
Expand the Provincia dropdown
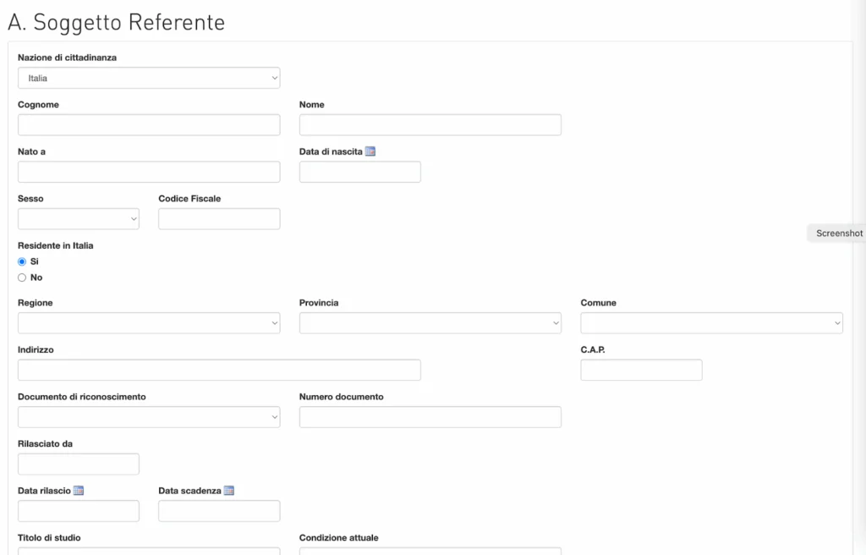pos(430,323)
